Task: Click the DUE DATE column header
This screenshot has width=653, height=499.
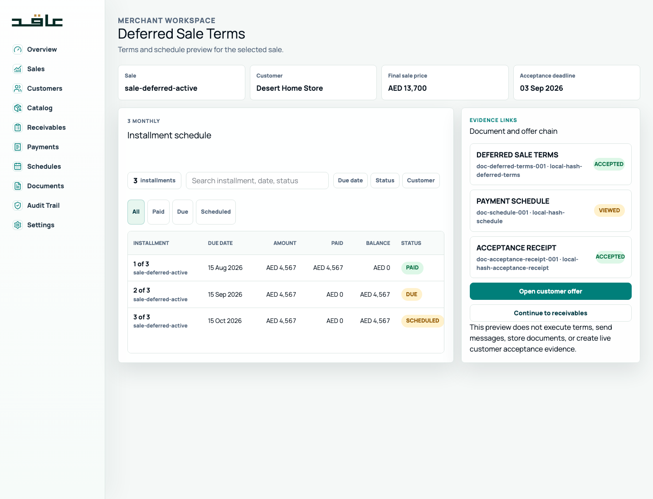Action: (220, 243)
